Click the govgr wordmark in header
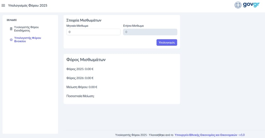265x138 pixels. (251, 5)
